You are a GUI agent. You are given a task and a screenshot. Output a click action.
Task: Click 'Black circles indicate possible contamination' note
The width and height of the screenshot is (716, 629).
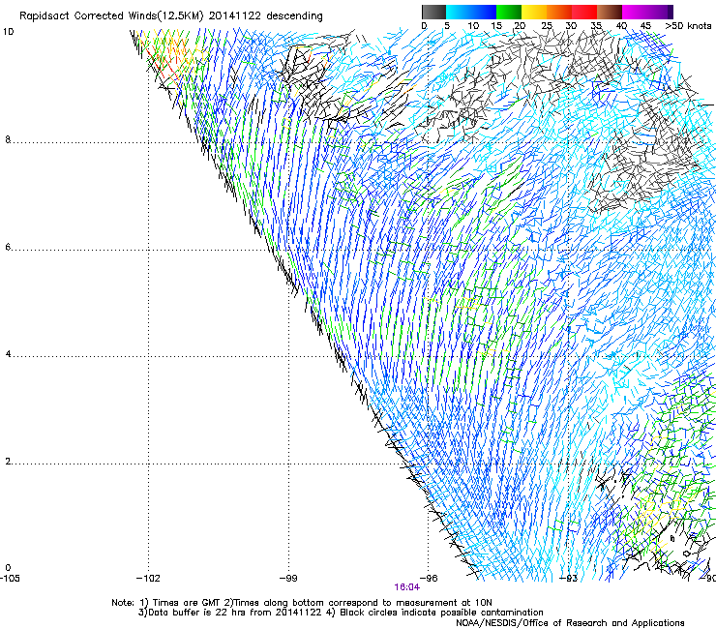[x=441, y=613]
